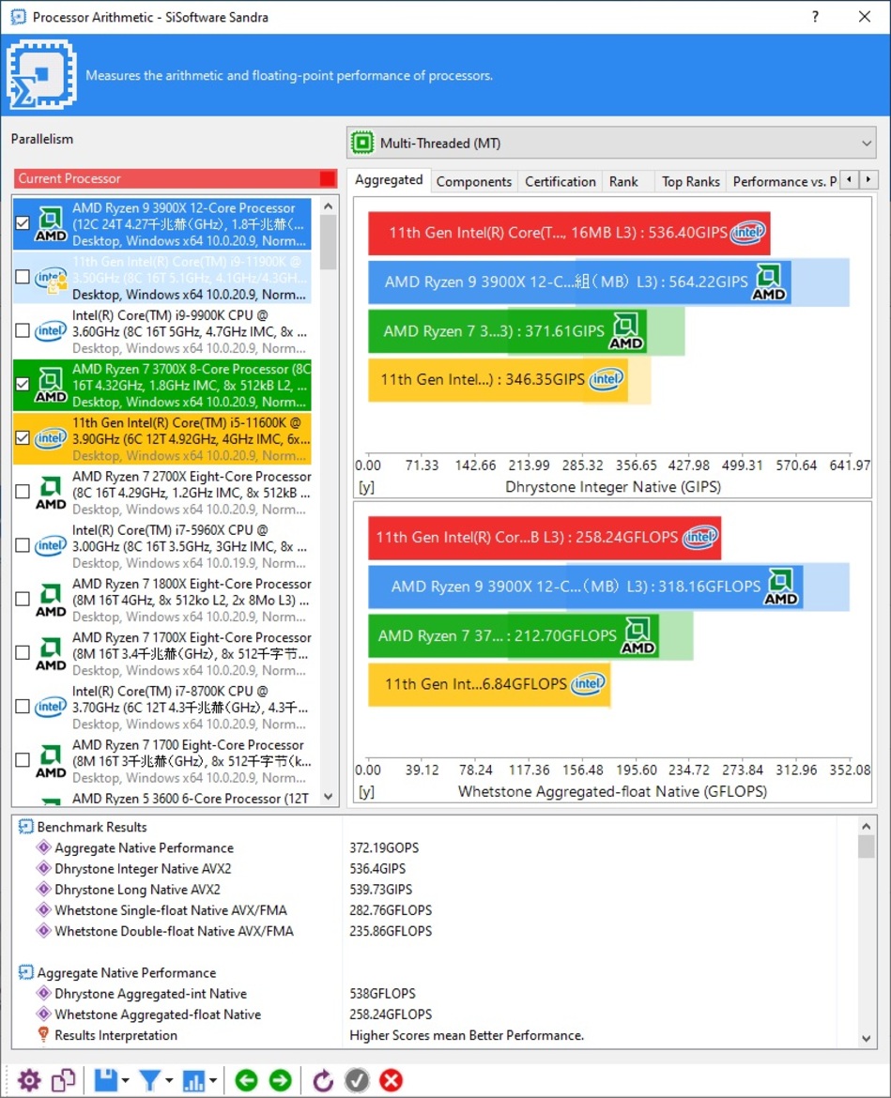This screenshot has height=1098, width=891.
Task: Click the copy results icon
Action: click(x=63, y=1080)
